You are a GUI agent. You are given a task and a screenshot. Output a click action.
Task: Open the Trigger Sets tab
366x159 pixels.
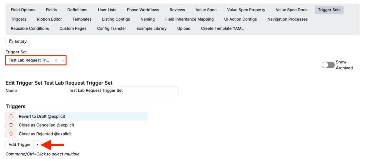click(x=329, y=10)
